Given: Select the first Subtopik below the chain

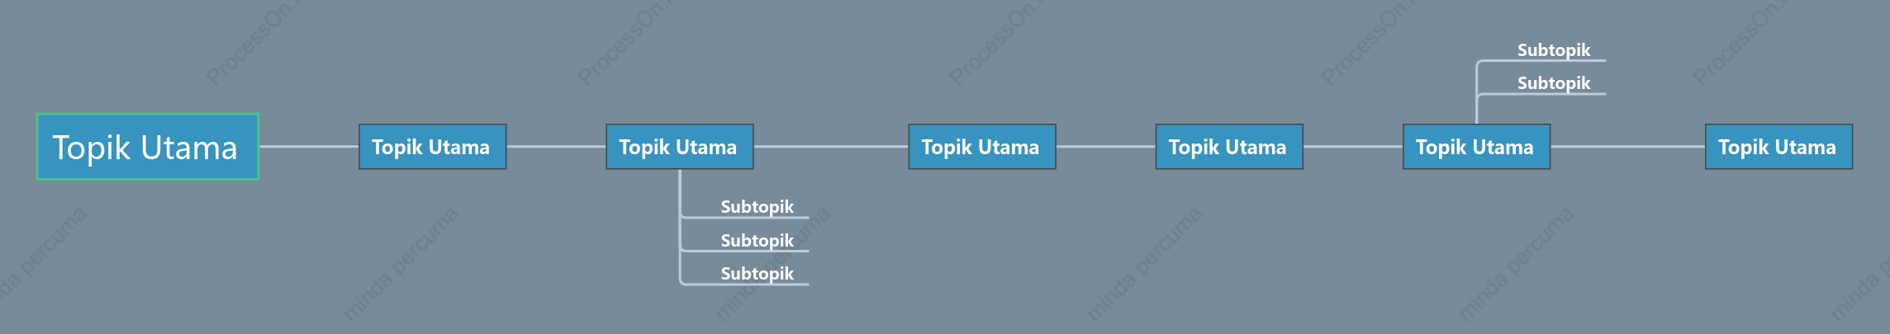Looking at the screenshot, I should [x=757, y=207].
